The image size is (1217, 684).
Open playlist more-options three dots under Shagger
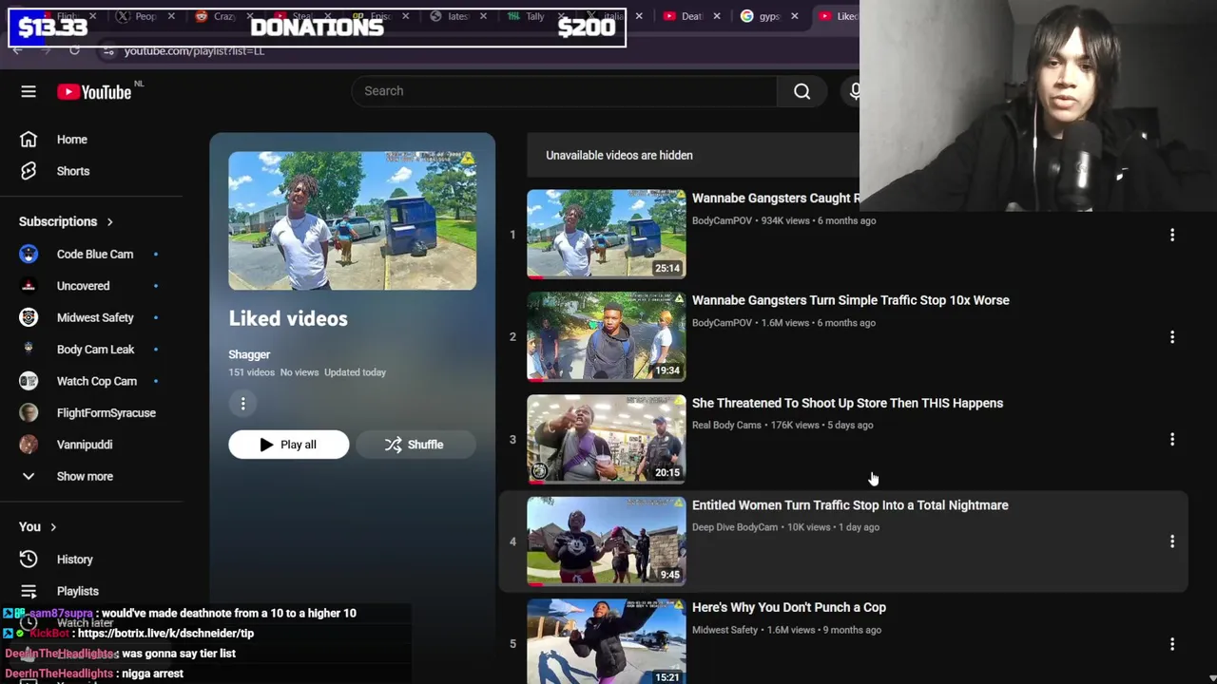tap(242, 404)
